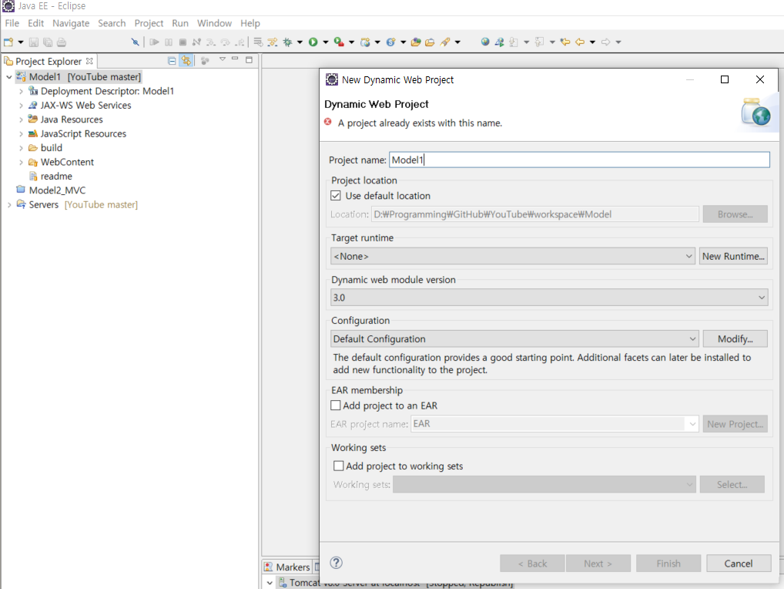
Task: Open the Window menu
Action: 214,24
